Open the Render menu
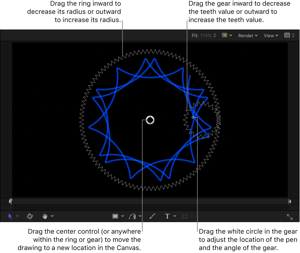Screen dimensions: 300x253 (248, 35)
